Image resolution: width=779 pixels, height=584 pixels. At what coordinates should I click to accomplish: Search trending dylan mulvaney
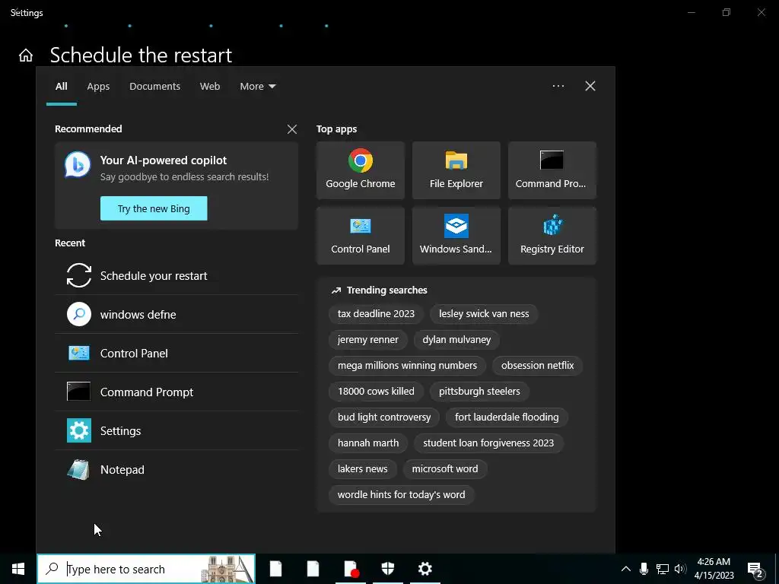click(456, 340)
